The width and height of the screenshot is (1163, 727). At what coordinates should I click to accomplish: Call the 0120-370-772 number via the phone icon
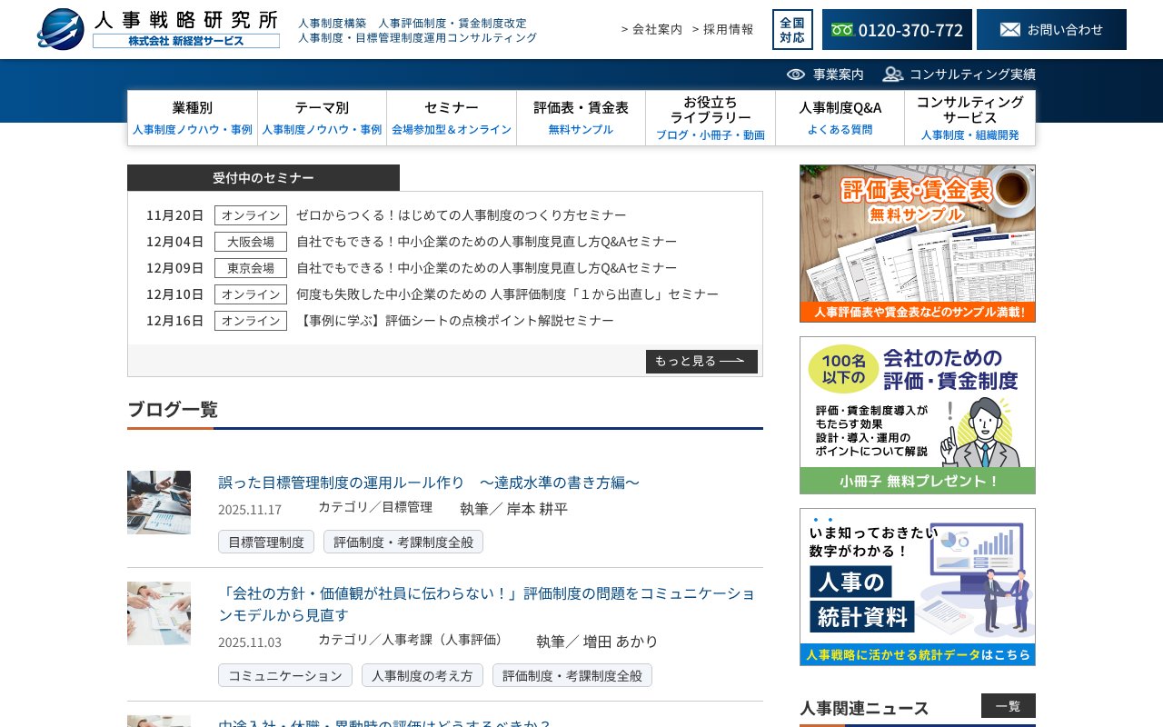[x=842, y=29]
